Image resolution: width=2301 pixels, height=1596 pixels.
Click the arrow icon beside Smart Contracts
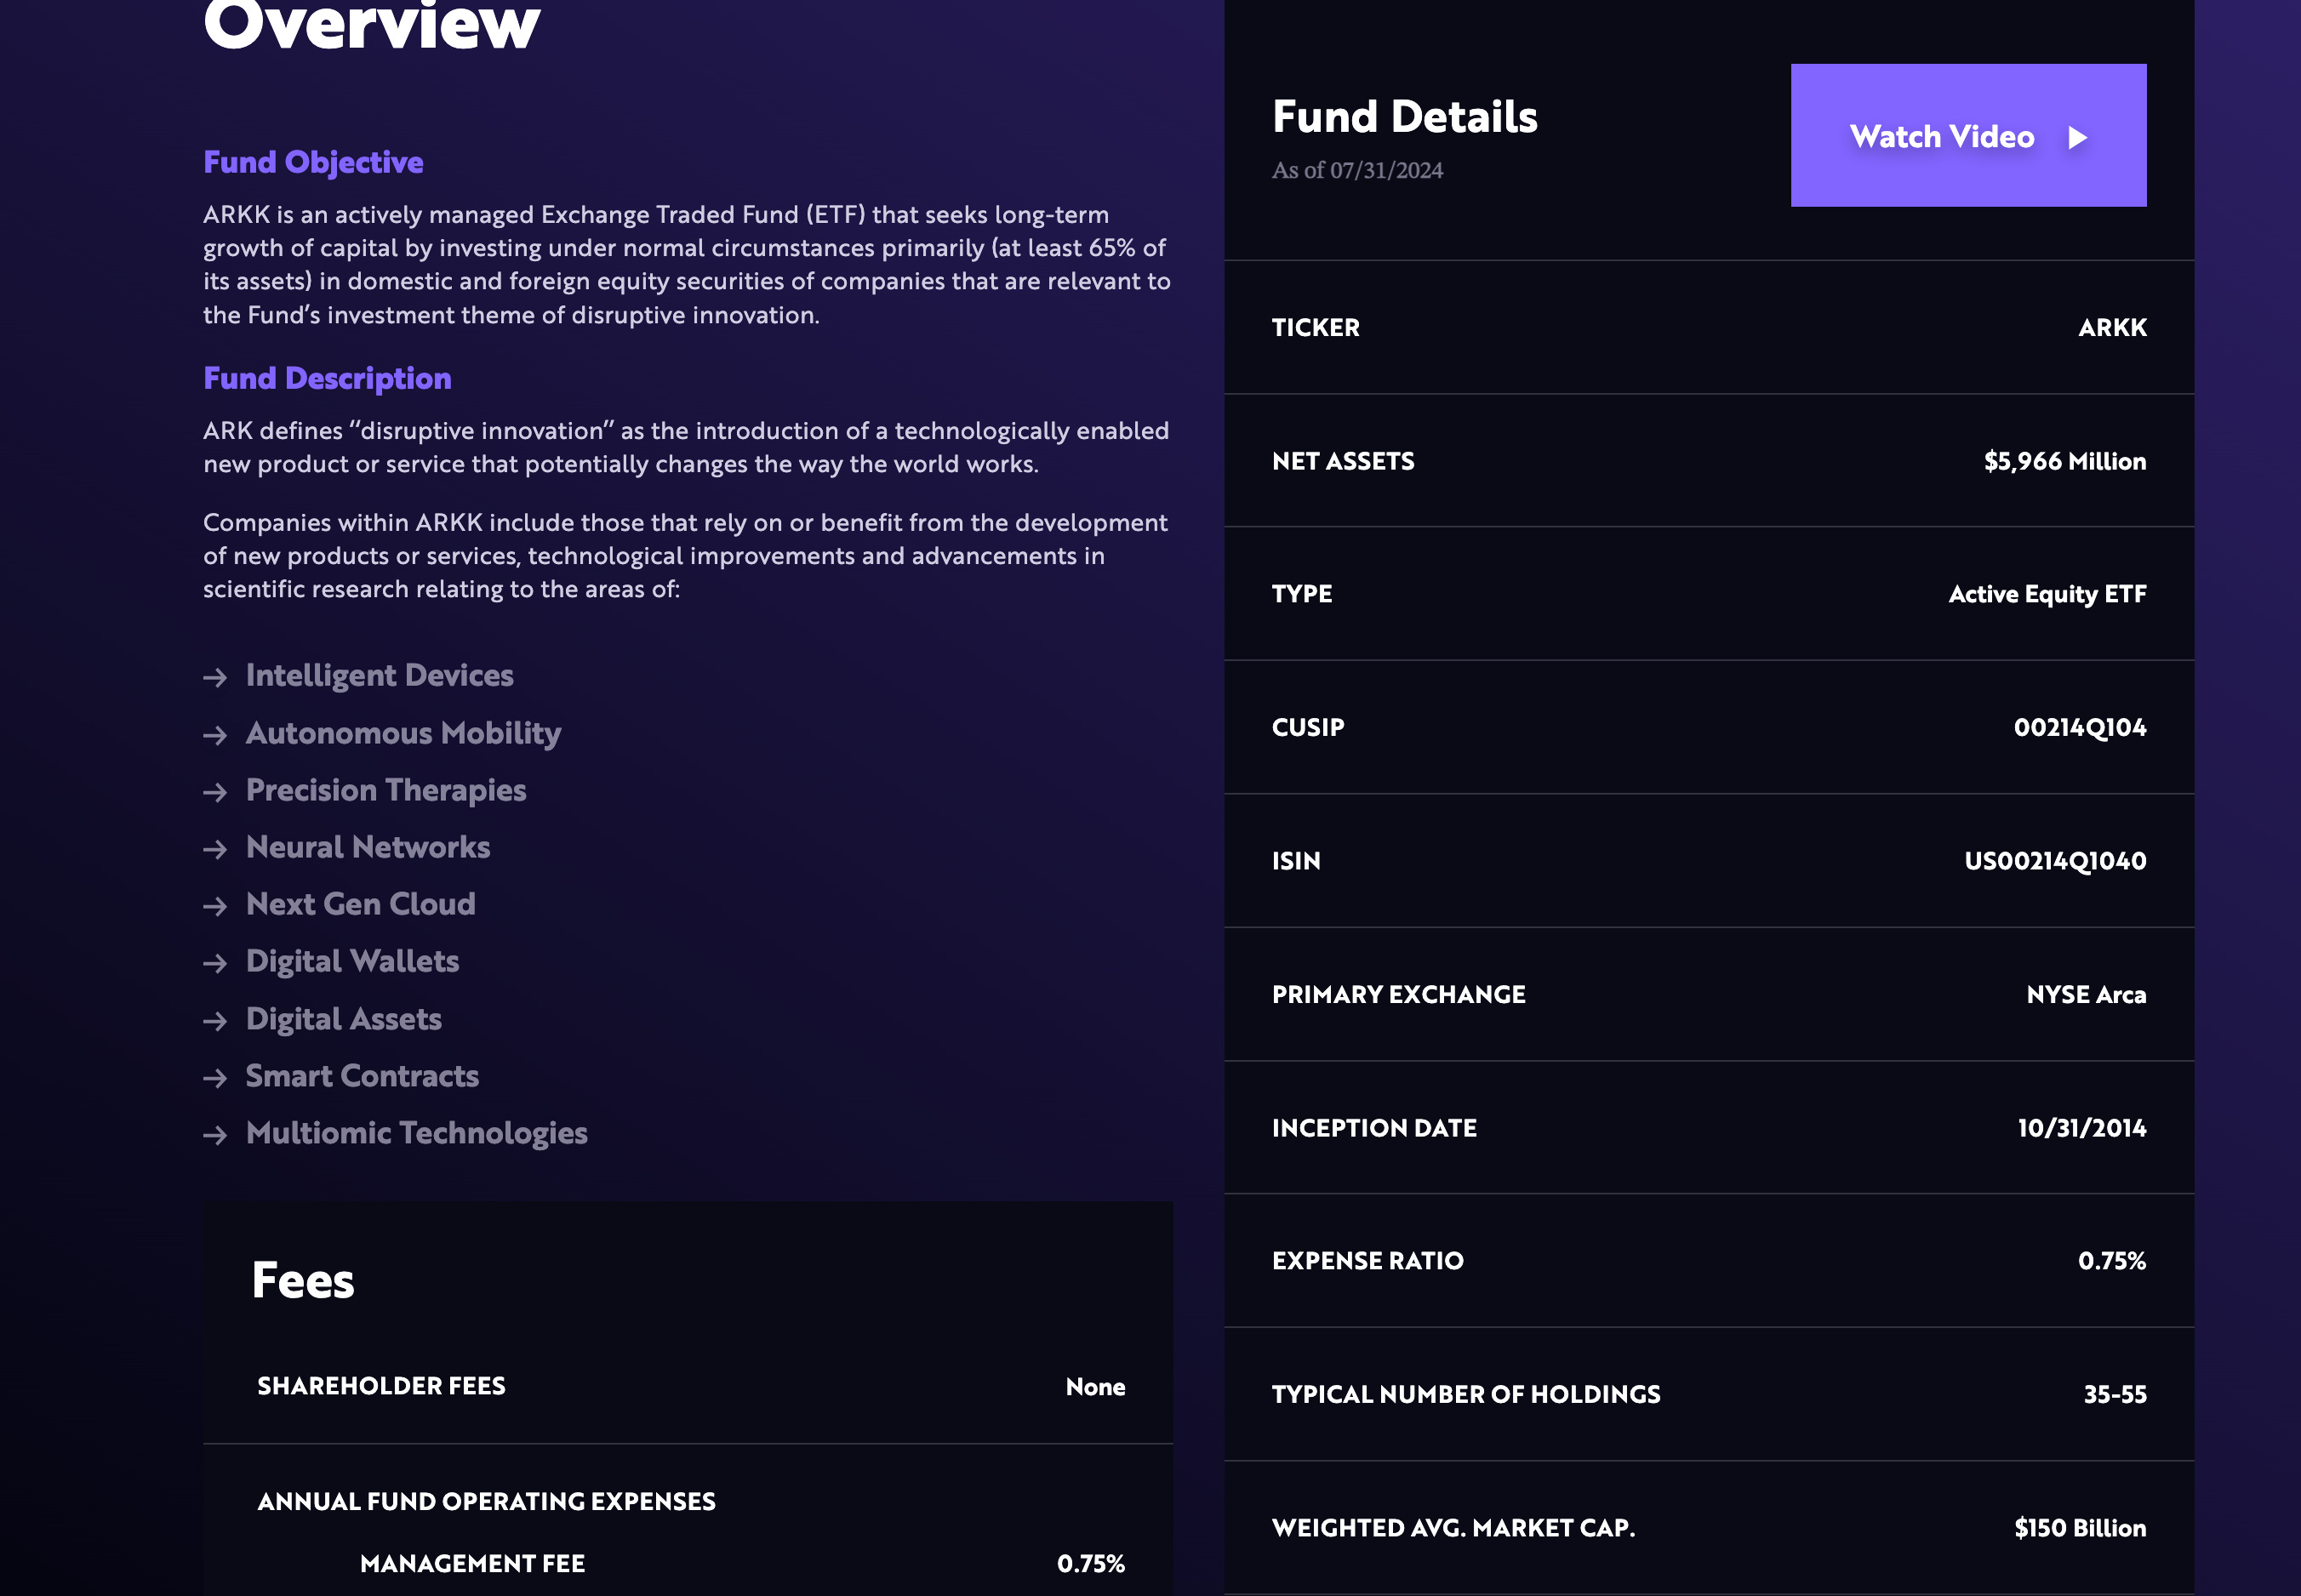215,1078
